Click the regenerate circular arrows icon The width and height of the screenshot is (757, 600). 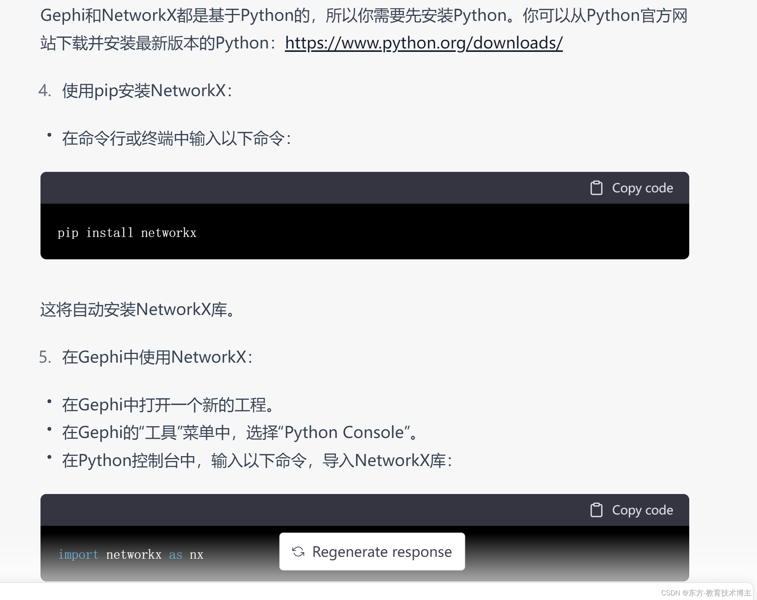point(298,552)
